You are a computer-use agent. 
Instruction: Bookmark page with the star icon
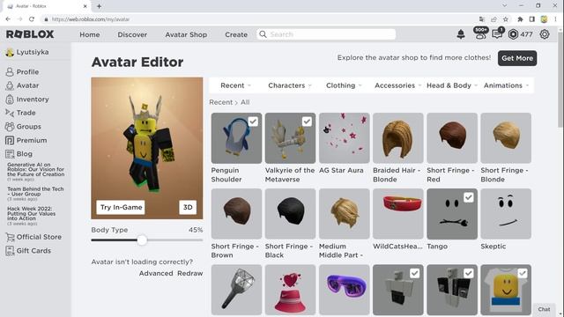click(x=505, y=19)
